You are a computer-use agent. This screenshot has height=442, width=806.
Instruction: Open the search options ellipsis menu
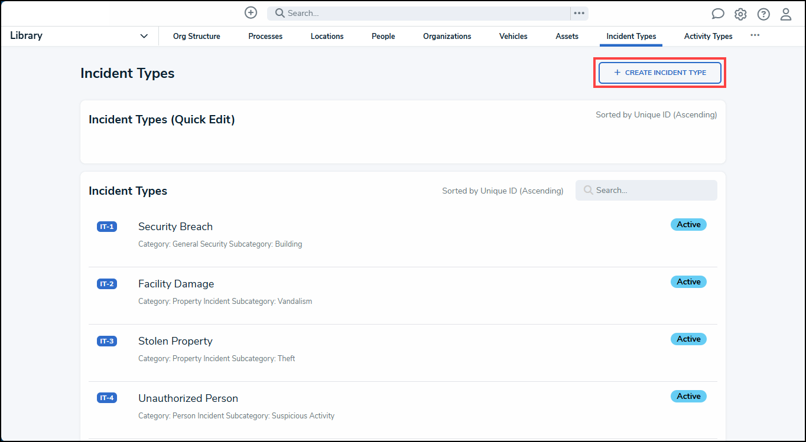point(579,13)
